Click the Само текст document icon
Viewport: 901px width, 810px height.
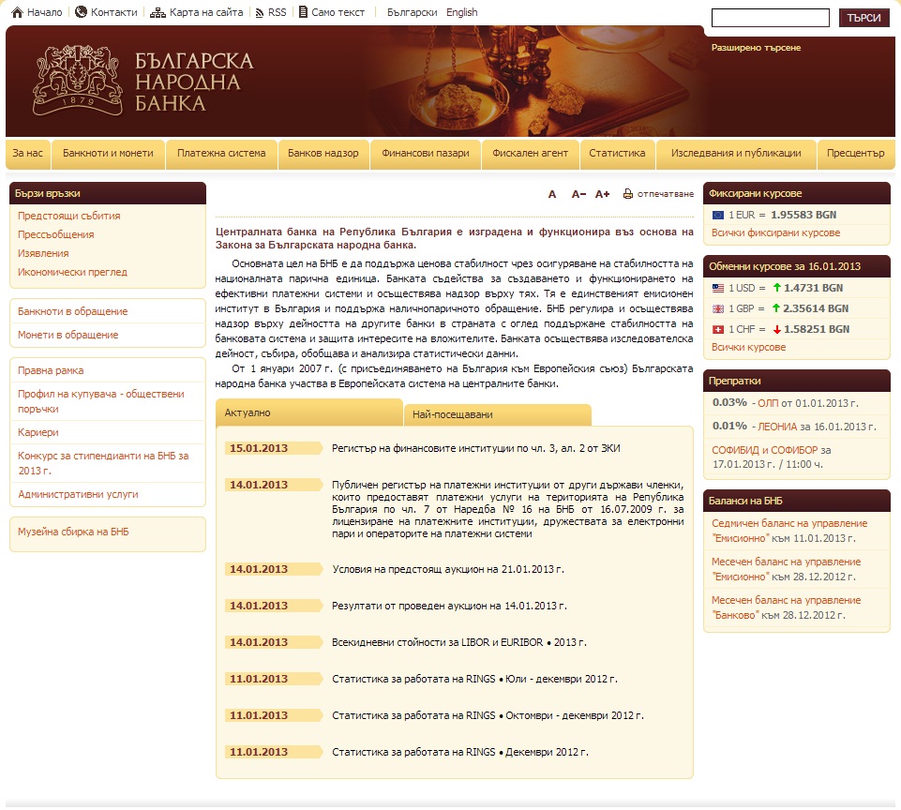pos(303,12)
